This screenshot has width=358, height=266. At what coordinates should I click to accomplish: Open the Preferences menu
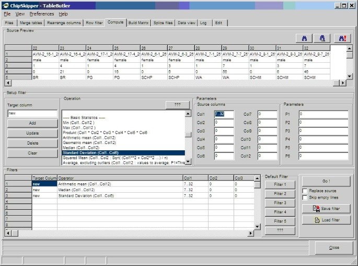pyautogui.click(x=41, y=14)
